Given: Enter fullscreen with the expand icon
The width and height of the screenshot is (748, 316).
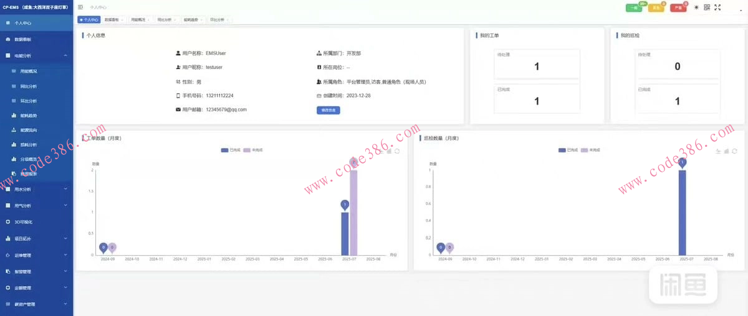Looking at the screenshot, I should [x=717, y=7].
